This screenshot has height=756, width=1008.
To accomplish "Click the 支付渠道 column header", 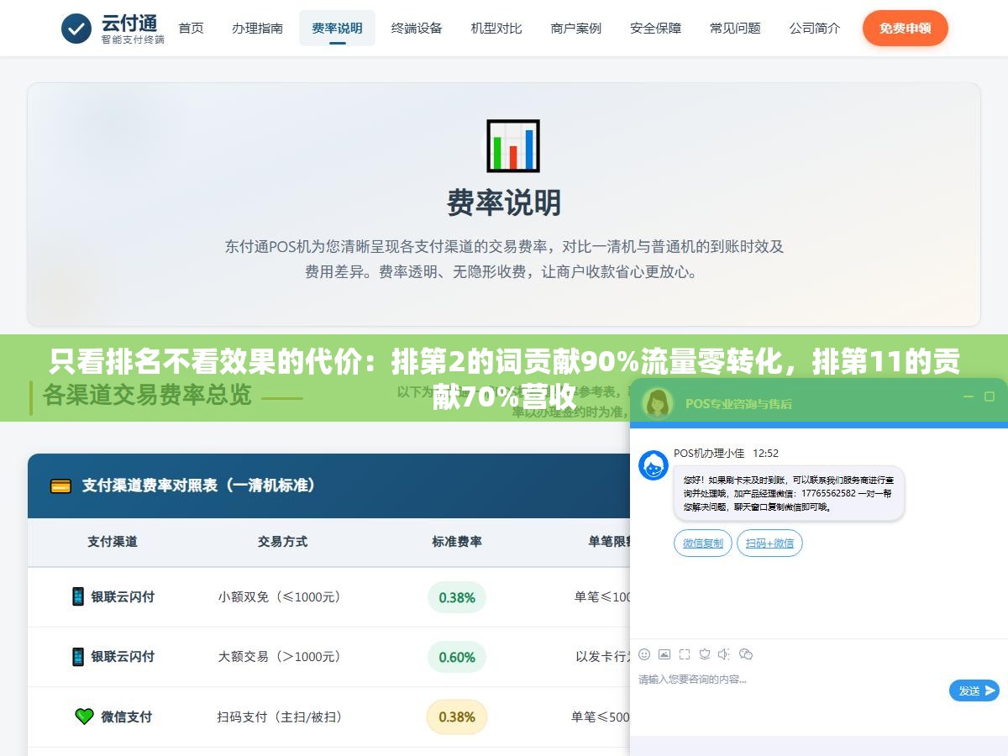I will 113,542.
